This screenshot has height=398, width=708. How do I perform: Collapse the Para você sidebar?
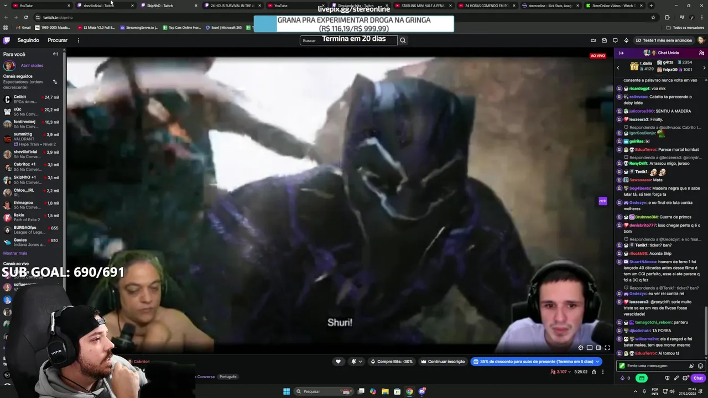click(55, 54)
